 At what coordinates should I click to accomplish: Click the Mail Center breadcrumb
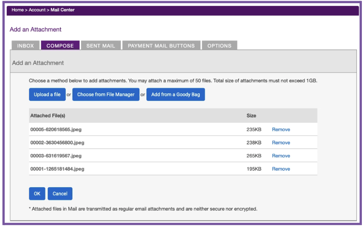click(x=63, y=10)
